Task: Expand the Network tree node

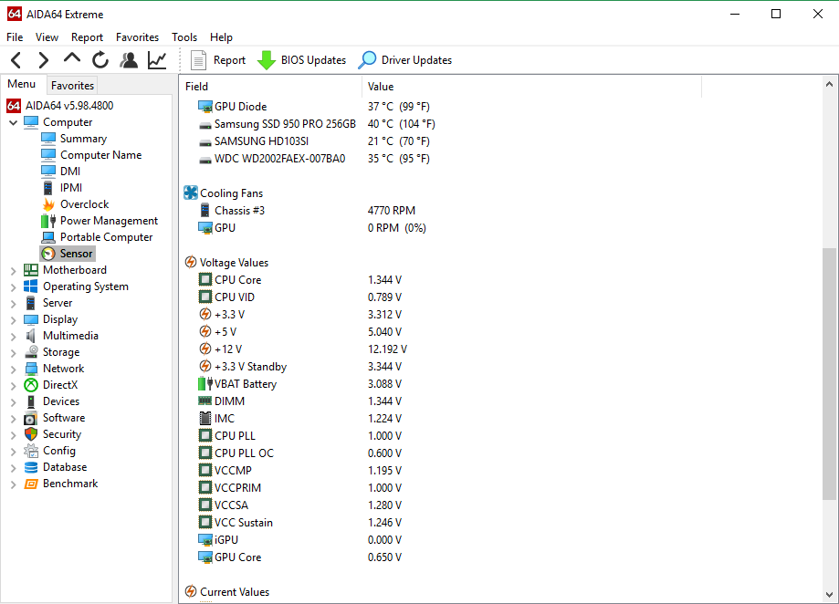Action: tap(14, 369)
